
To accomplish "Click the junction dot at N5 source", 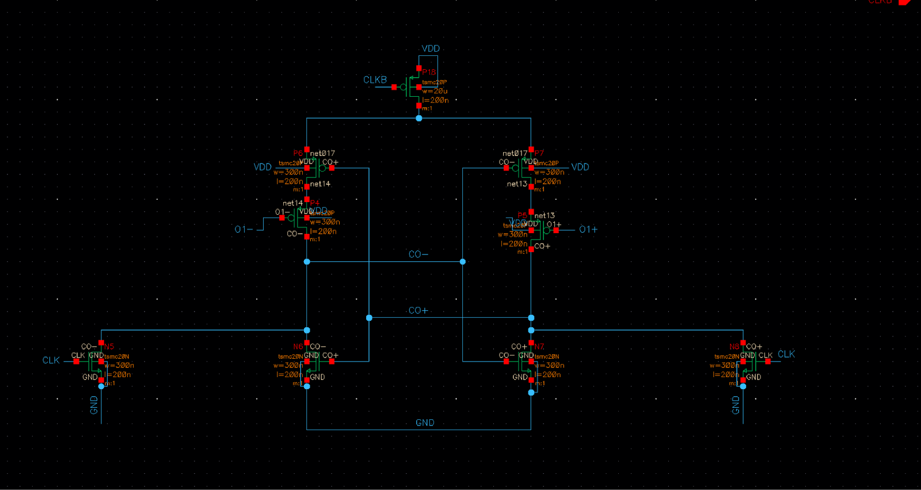I will click(101, 386).
